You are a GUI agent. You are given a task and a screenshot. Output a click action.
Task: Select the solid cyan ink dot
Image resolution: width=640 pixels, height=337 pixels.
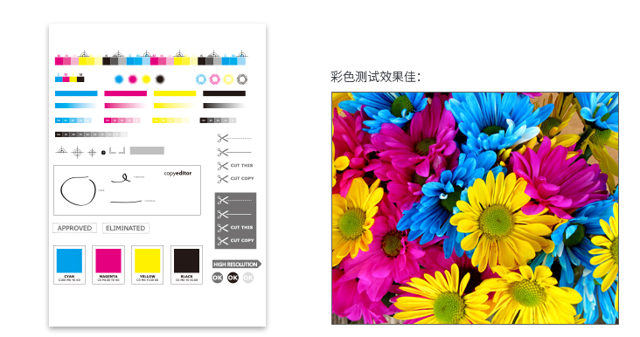coord(119,79)
